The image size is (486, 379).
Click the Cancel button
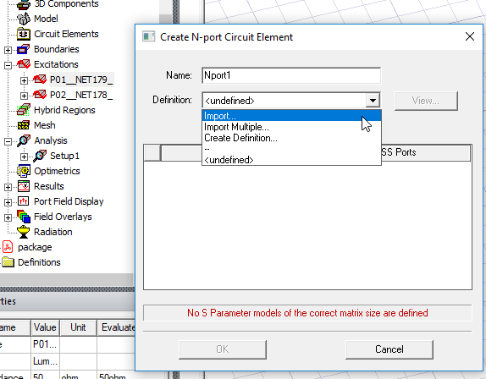click(389, 349)
